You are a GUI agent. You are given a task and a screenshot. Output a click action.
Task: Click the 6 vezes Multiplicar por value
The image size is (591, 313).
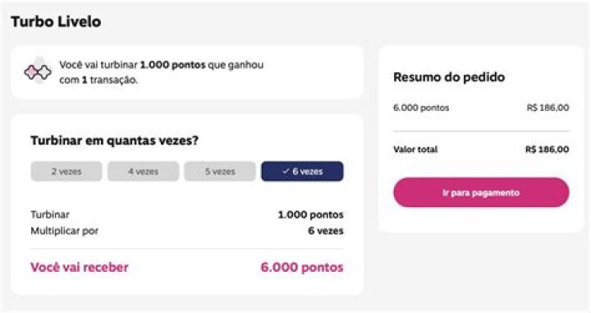click(326, 231)
